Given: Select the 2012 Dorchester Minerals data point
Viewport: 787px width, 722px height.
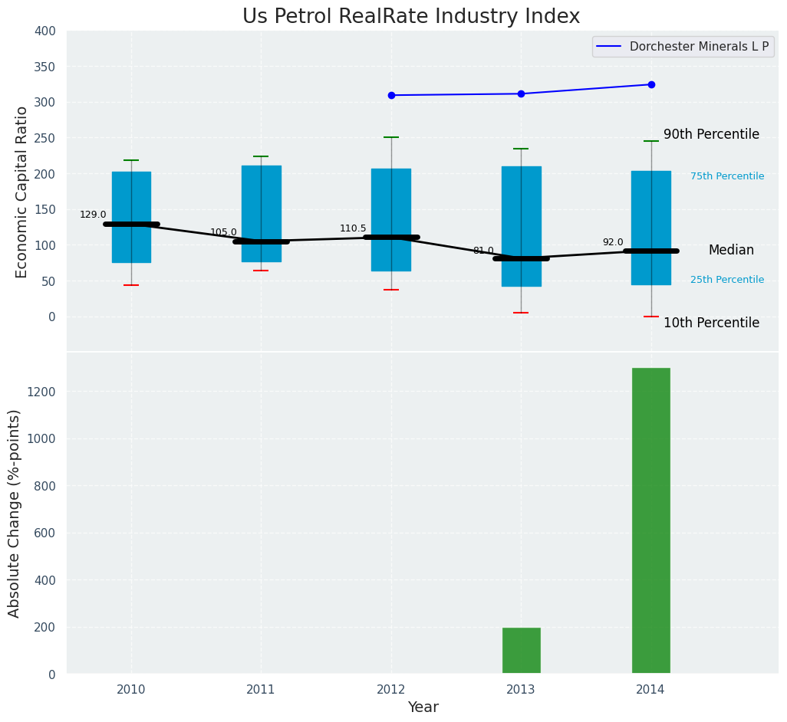Looking at the screenshot, I should pos(391,95).
